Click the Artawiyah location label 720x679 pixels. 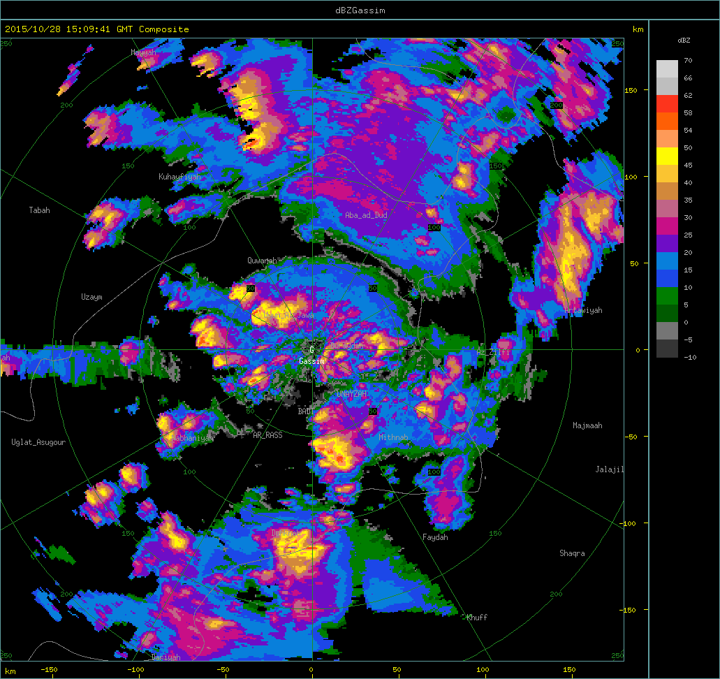tap(583, 310)
